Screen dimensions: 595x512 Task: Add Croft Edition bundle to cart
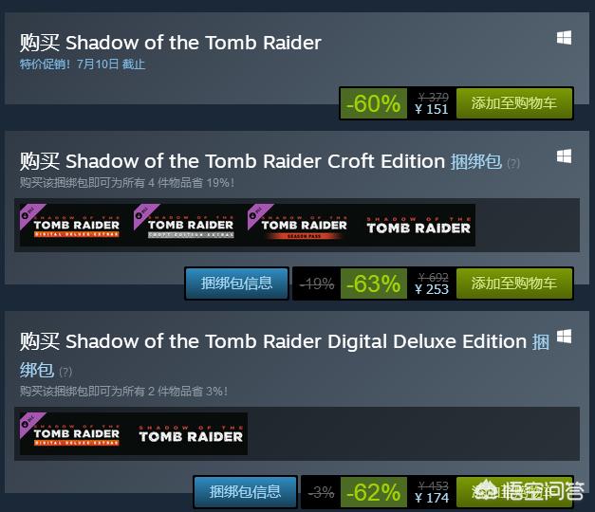[x=514, y=283]
